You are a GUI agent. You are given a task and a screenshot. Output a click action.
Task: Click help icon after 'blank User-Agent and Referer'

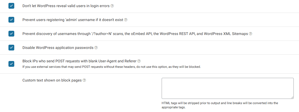click(x=139, y=61)
